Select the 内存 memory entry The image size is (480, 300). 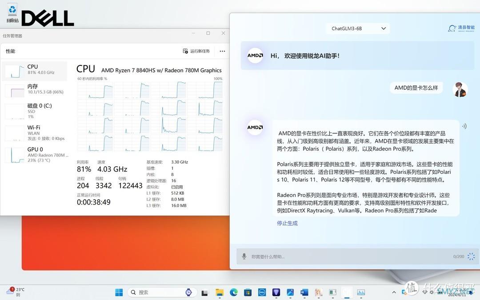tap(35, 90)
